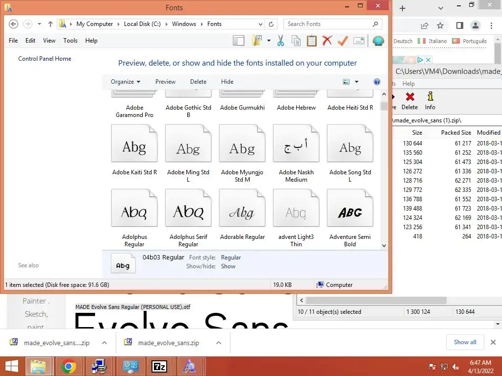Click Chrome share page icon
Viewport: 502px width, 376px height.
(425, 25)
